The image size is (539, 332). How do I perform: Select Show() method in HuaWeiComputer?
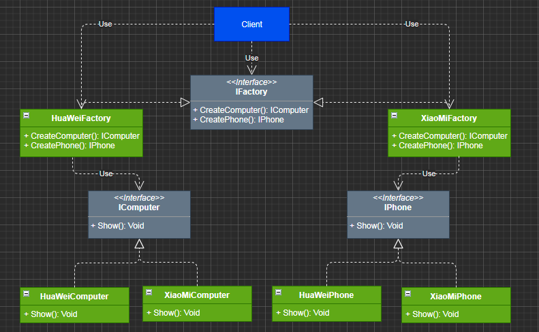(x=50, y=314)
